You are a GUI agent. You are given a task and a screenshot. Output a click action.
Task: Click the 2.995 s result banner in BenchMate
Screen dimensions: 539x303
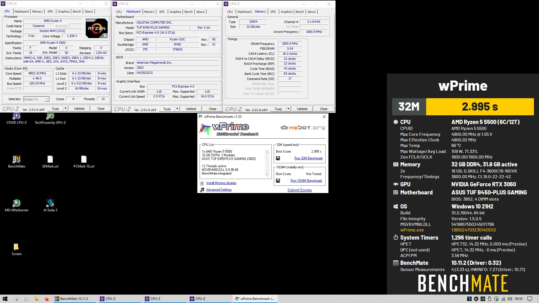480,107
